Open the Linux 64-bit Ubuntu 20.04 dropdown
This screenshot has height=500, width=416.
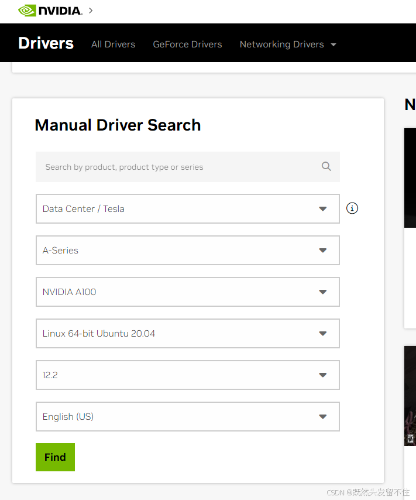coord(188,333)
